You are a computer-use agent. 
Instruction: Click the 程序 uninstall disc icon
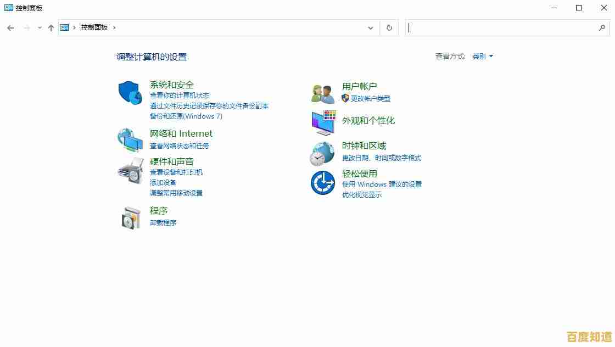pyautogui.click(x=130, y=216)
